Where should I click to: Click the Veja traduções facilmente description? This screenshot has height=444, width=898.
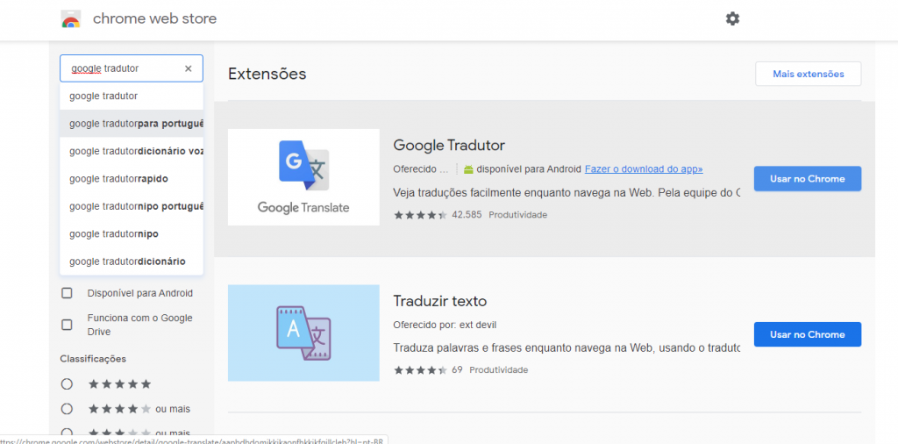coord(567,192)
